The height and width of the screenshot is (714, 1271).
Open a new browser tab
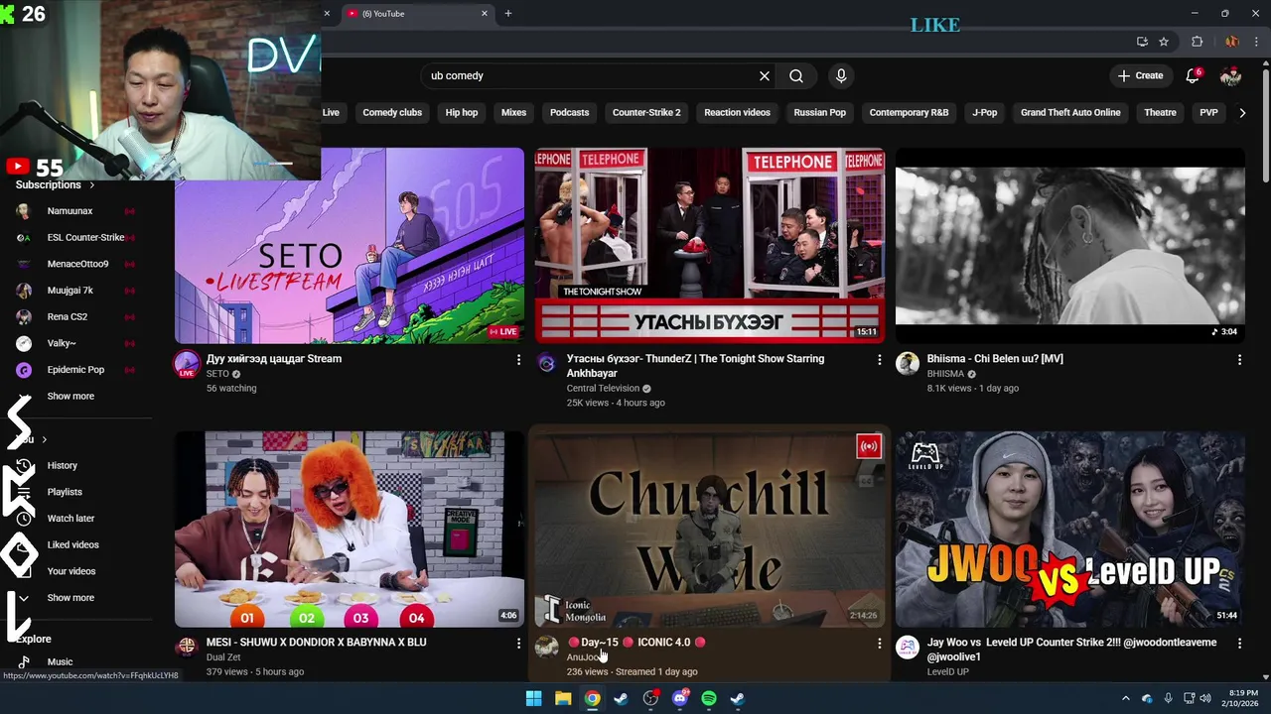pyautogui.click(x=507, y=13)
